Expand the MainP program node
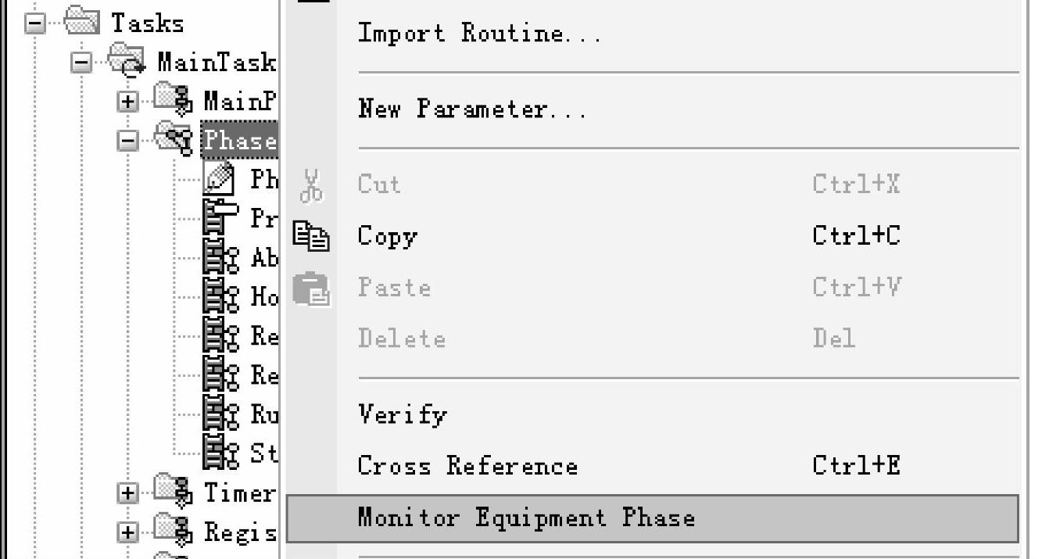This screenshot has height=559, width=1042. (x=127, y=102)
